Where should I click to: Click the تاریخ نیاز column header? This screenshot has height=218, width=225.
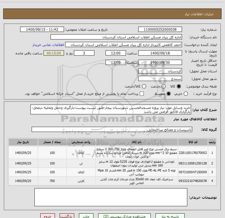[x=23, y=142]
